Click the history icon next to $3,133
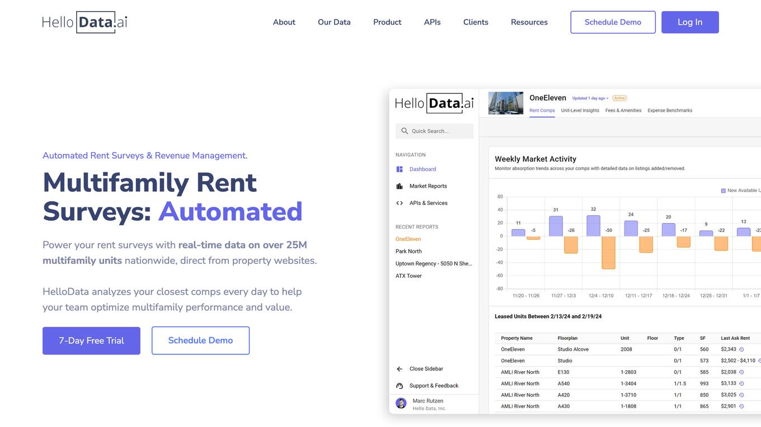761x427 pixels. pyautogui.click(x=741, y=383)
